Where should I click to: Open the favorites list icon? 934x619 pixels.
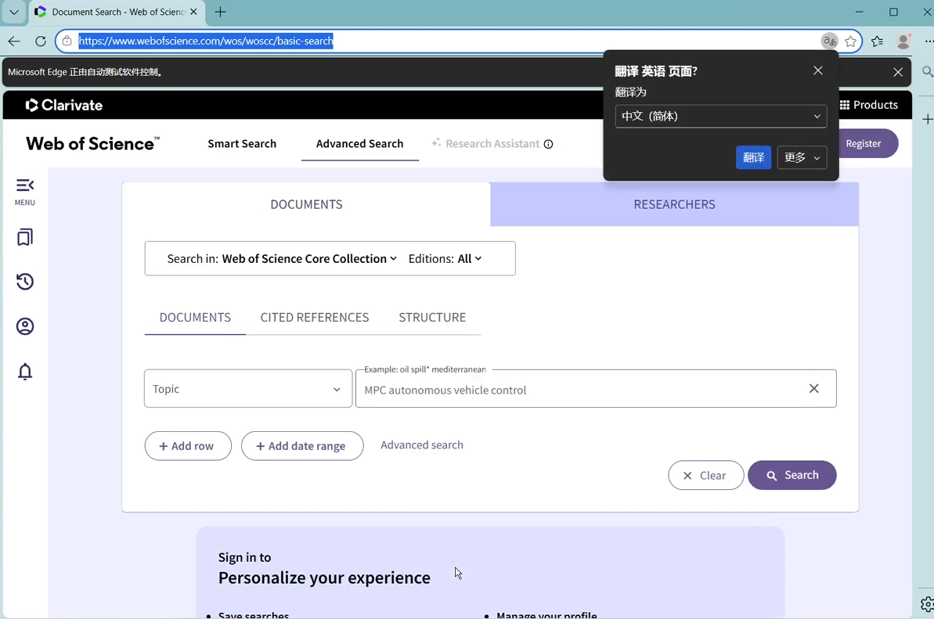click(x=877, y=41)
